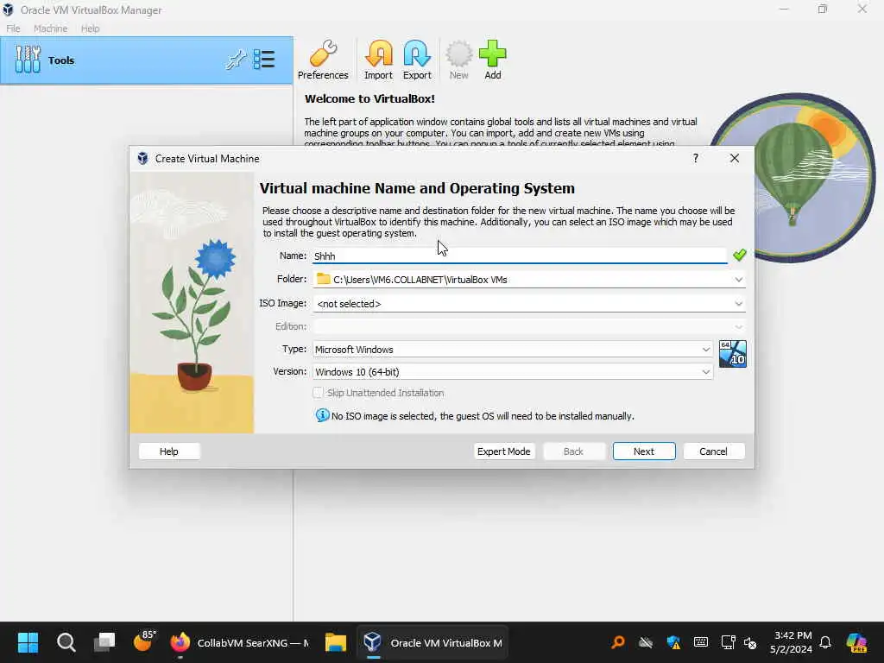884x663 pixels.
Task: Click the Next button
Action: 644,451
